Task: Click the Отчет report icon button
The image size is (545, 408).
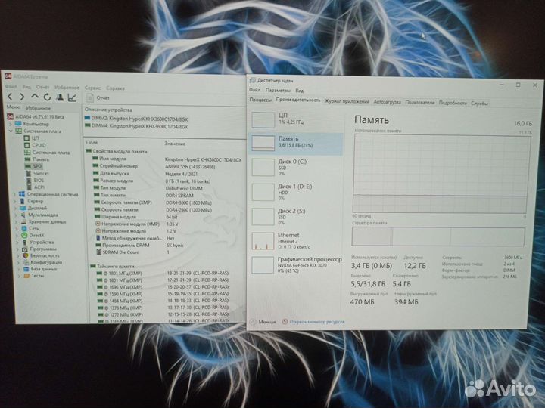Action: (x=98, y=98)
